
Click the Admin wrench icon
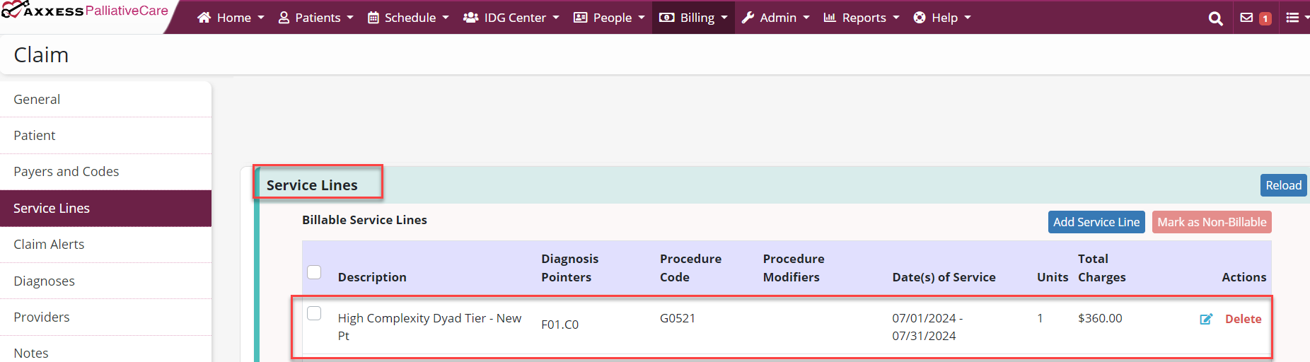[748, 18]
